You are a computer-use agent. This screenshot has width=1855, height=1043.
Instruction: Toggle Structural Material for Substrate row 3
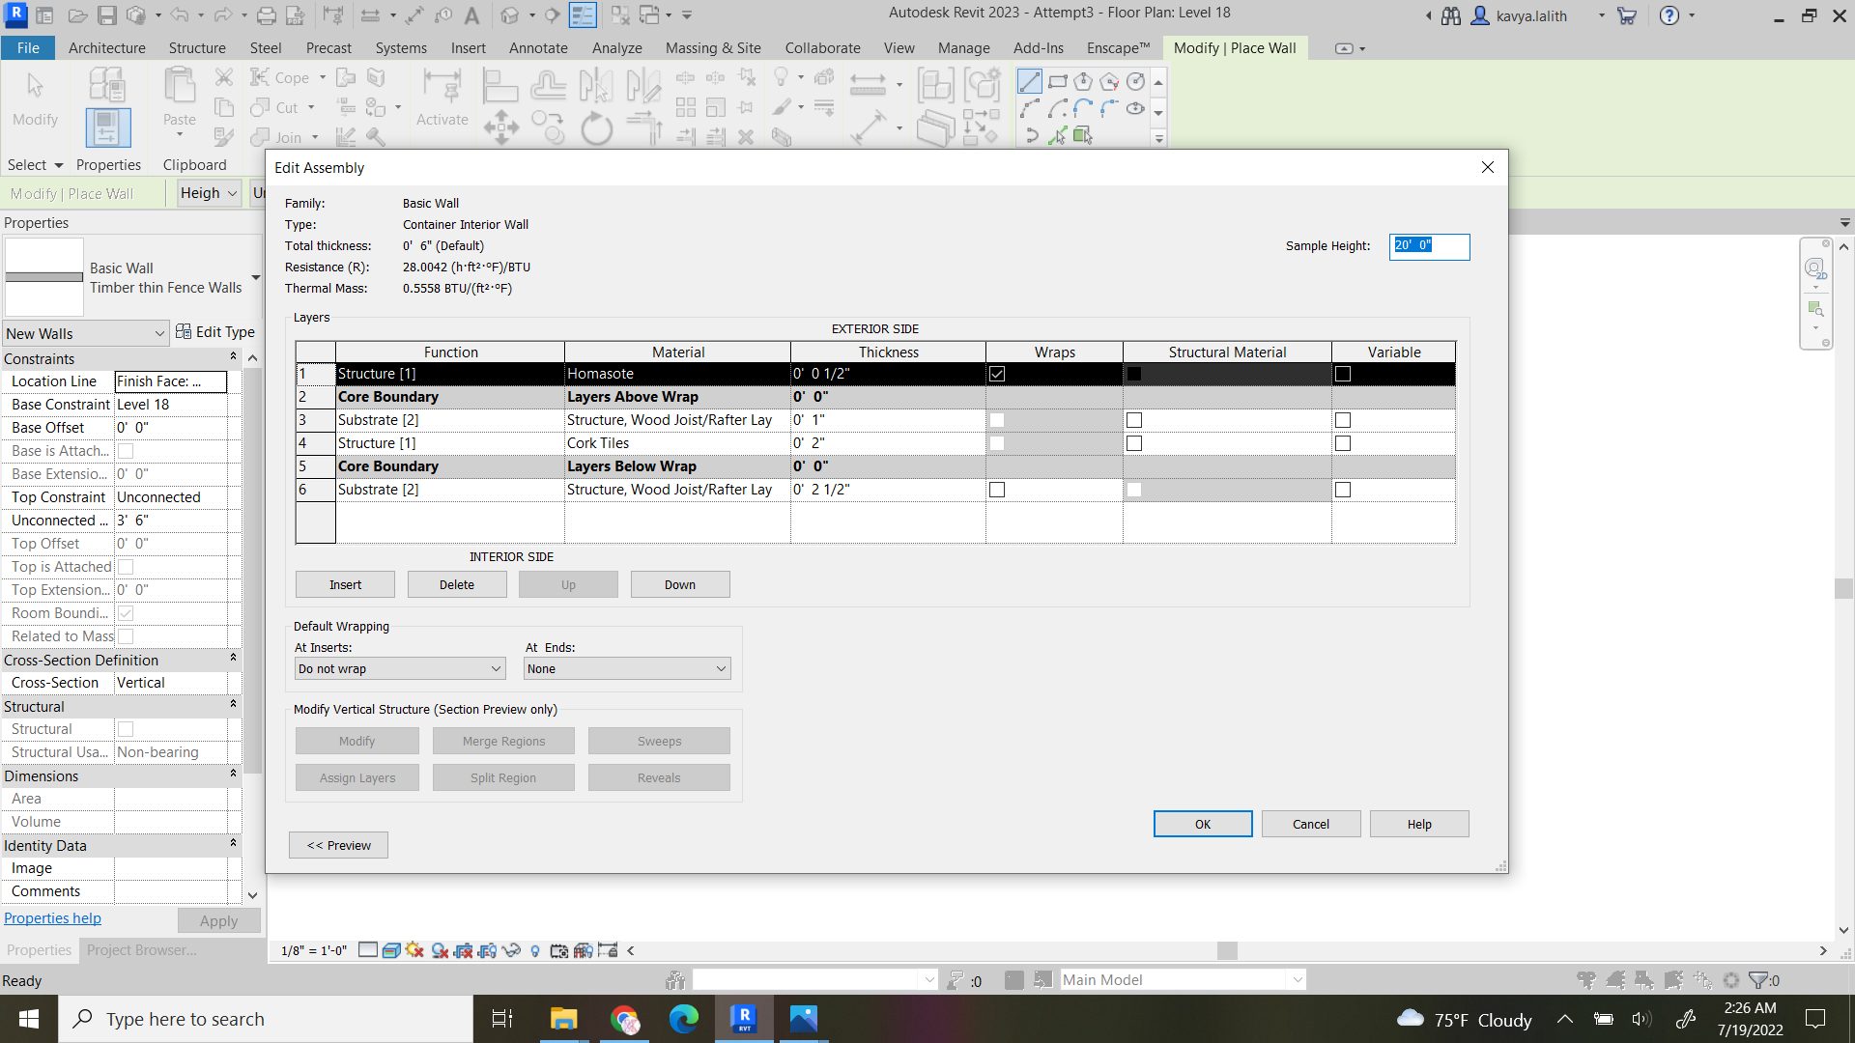click(x=1134, y=420)
